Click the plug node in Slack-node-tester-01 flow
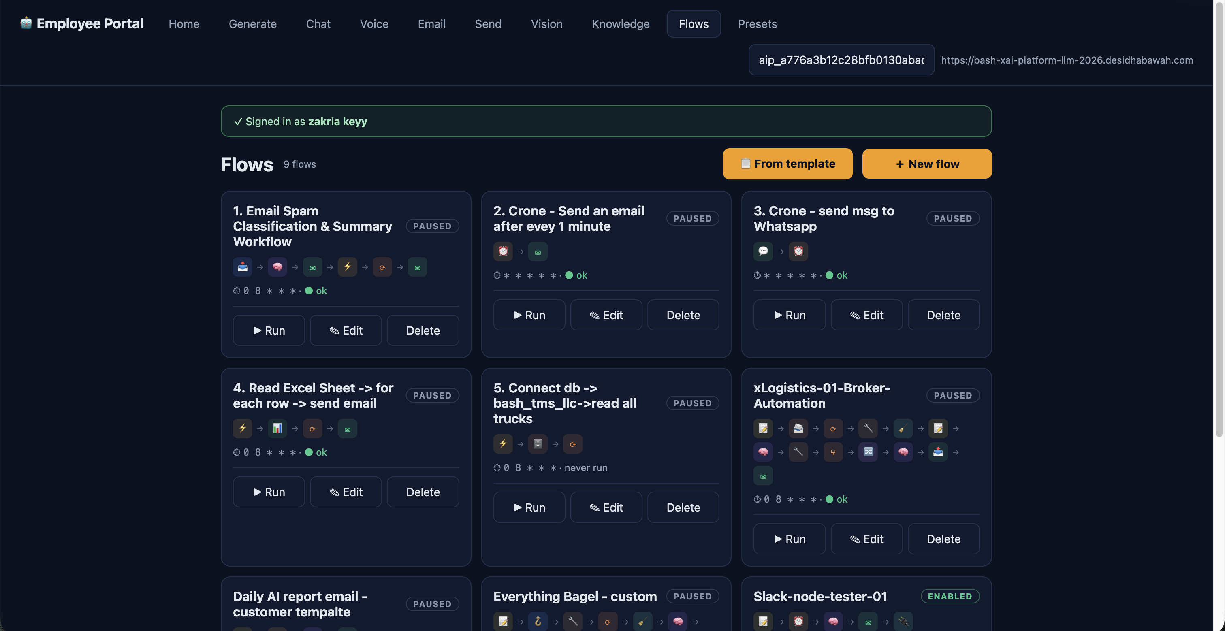1225x631 pixels. point(903,621)
